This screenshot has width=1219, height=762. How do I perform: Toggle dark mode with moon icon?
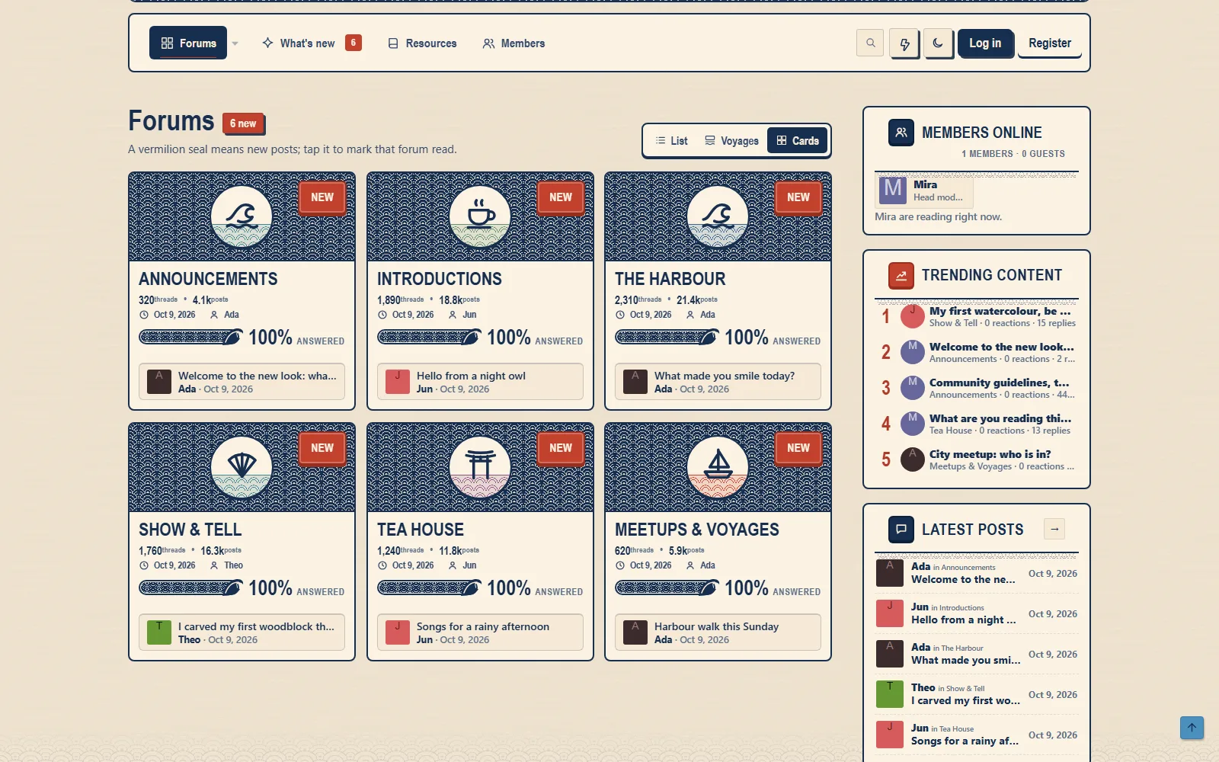coord(938,43)
